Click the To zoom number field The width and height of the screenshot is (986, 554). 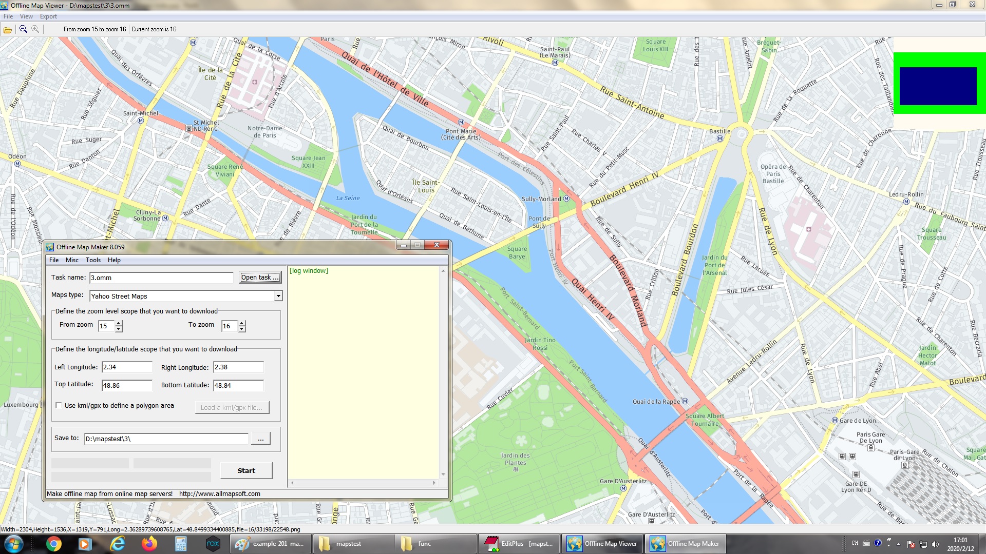coord(230,326)
